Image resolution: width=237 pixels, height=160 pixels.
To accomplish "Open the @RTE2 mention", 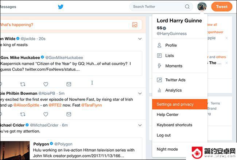I will point(55,105).
